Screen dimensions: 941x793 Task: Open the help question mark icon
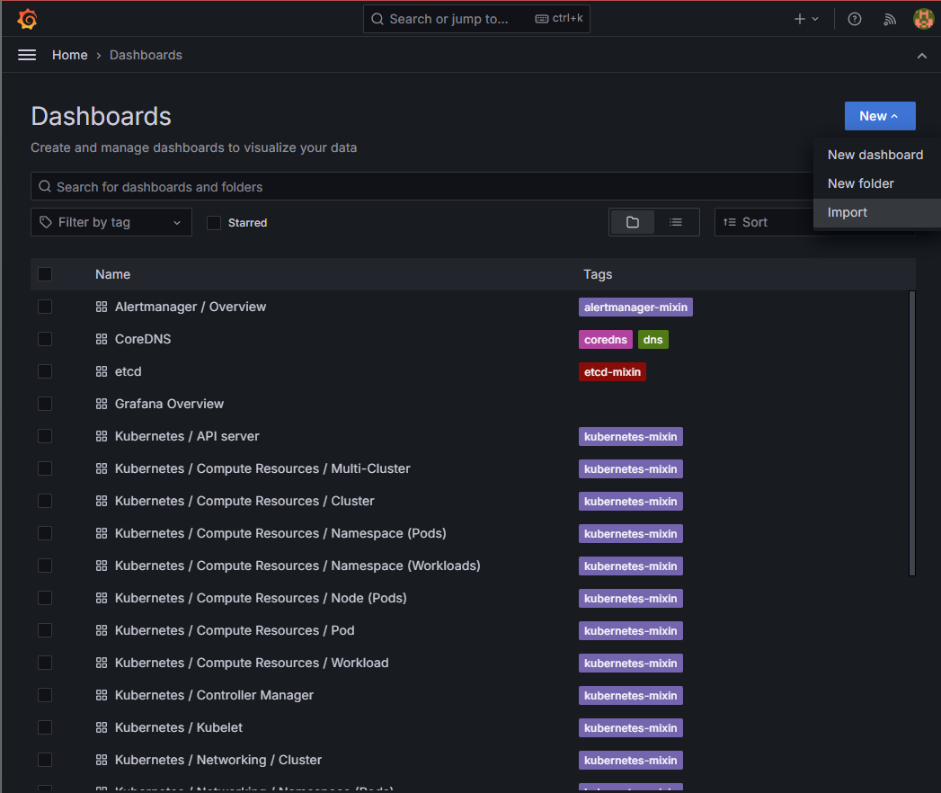coord(855,19)
